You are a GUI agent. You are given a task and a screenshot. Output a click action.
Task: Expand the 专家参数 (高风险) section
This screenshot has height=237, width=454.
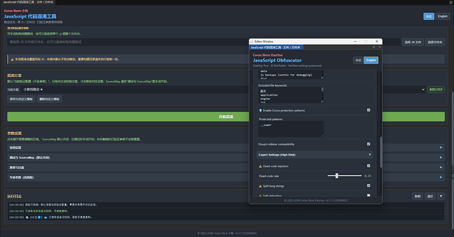coord(226,177)
